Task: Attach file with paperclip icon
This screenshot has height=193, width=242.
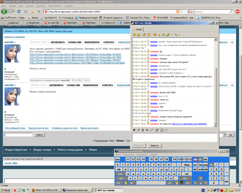Action: [x=157, y=130]
